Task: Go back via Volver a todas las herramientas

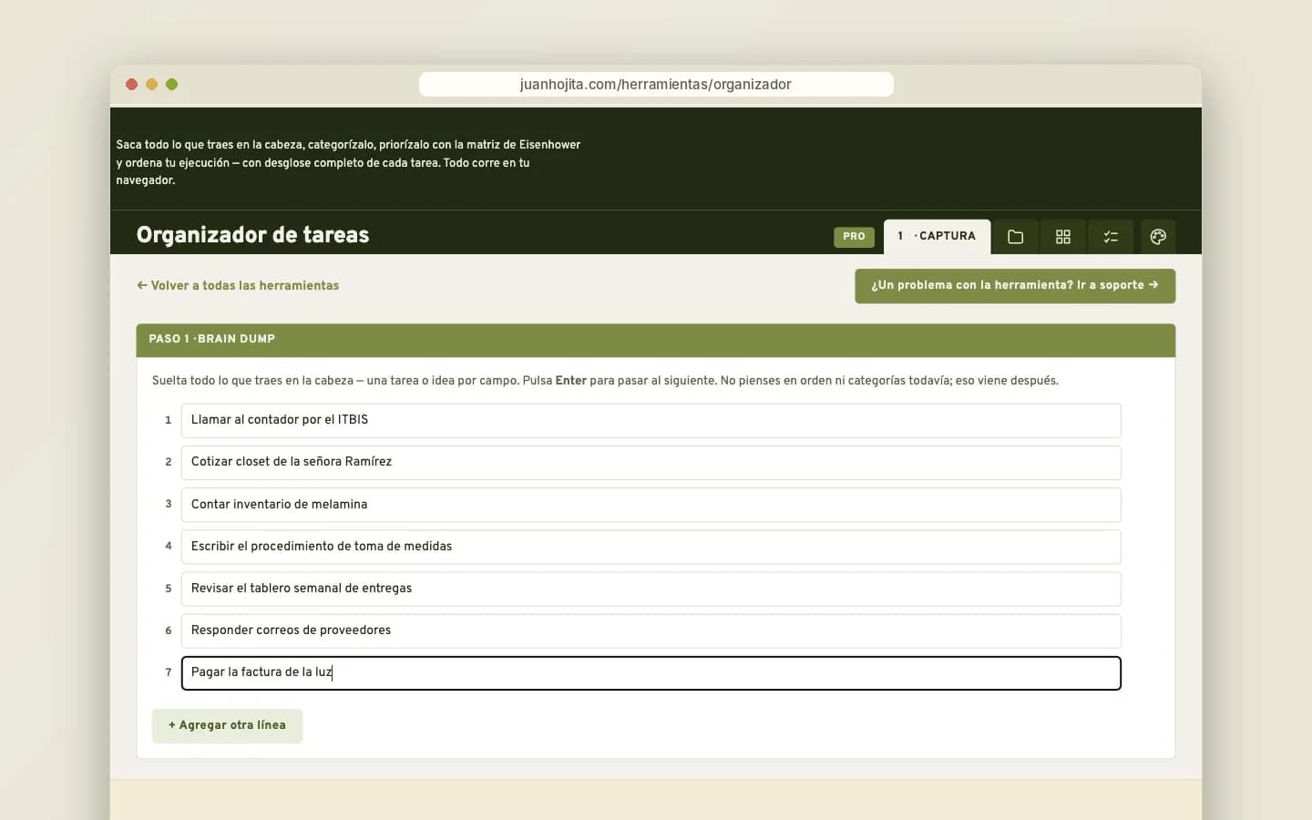Action: coord(238,285)
